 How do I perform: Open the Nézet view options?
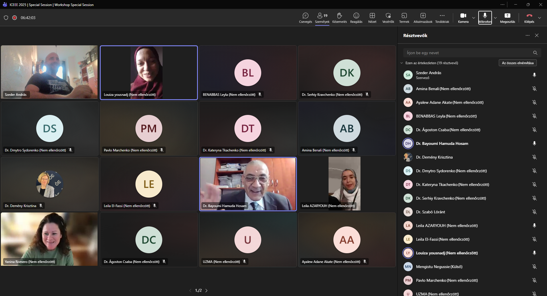(x=372, y=18)
